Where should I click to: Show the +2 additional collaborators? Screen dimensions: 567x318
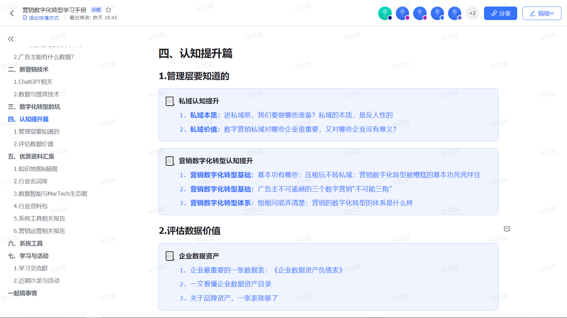tap(472, 13)
